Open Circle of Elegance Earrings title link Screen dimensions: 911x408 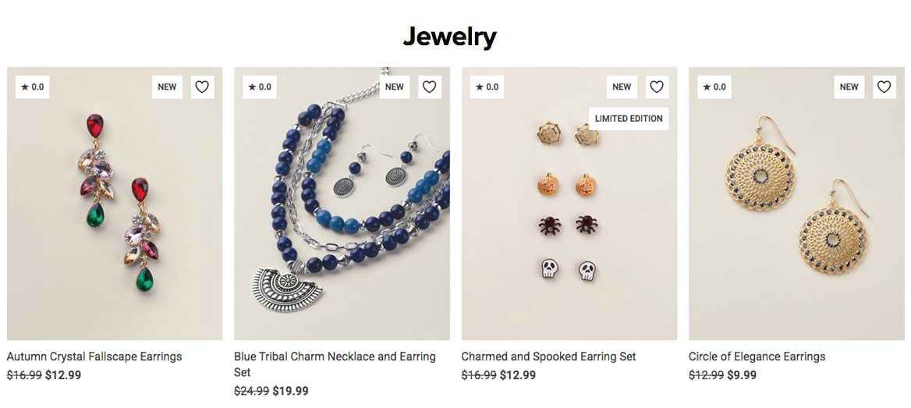pos(757,357)
